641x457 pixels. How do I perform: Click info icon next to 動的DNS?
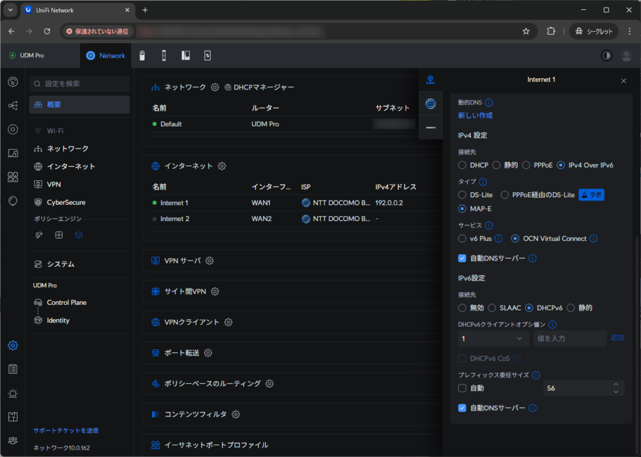[x=489, y=103]
